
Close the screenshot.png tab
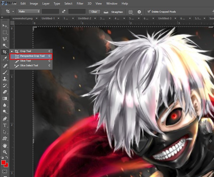click(x=37, y=18)
